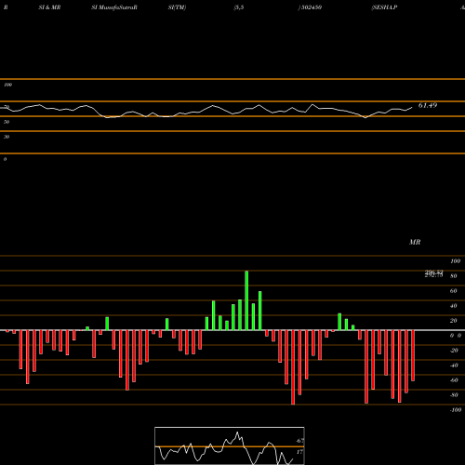Click the '(5,5' parameter text in header
Screen dimensions: 465x465
239,7
